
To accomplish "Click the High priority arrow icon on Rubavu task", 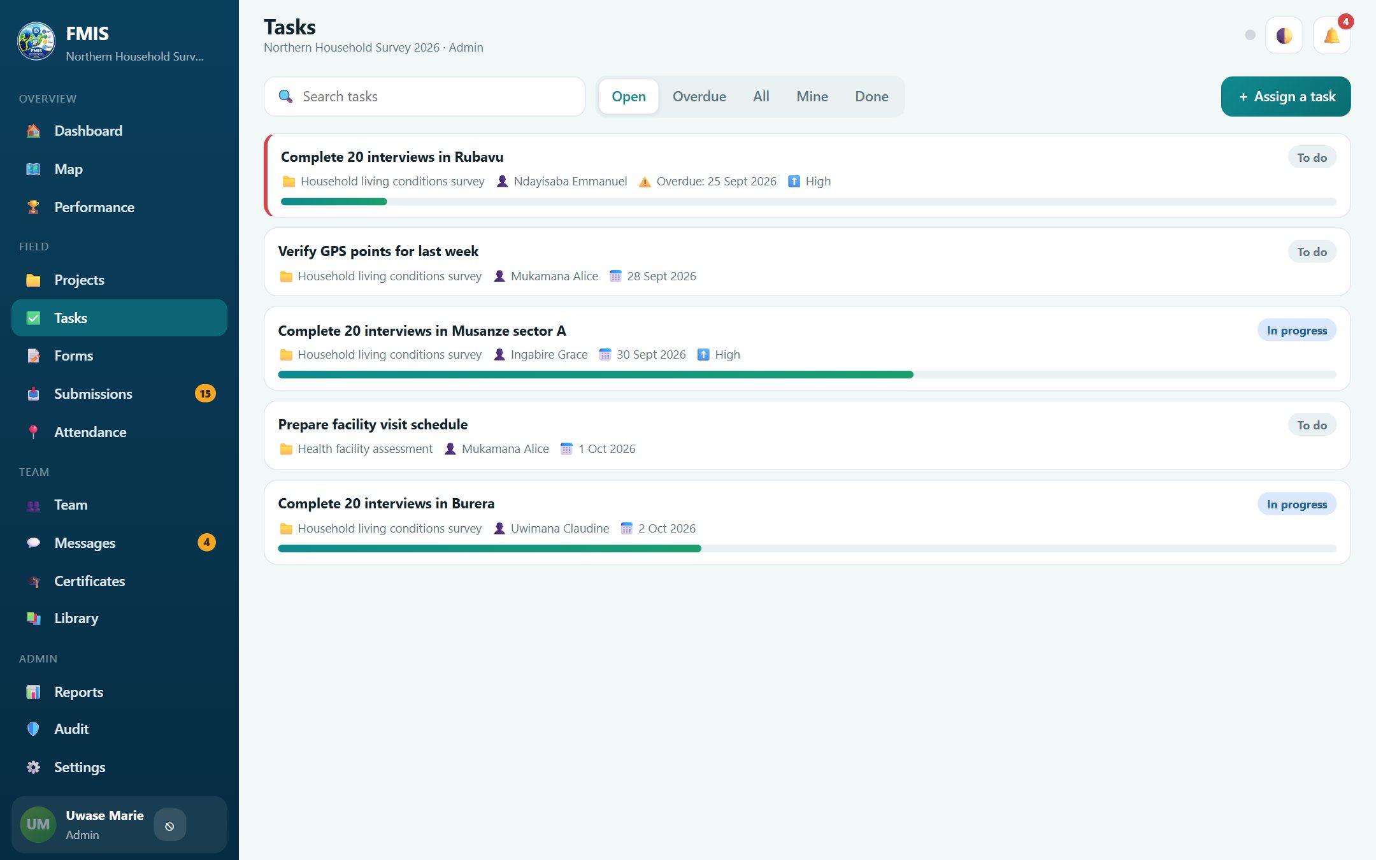I will pyautogui.click(x=794, y=182).
